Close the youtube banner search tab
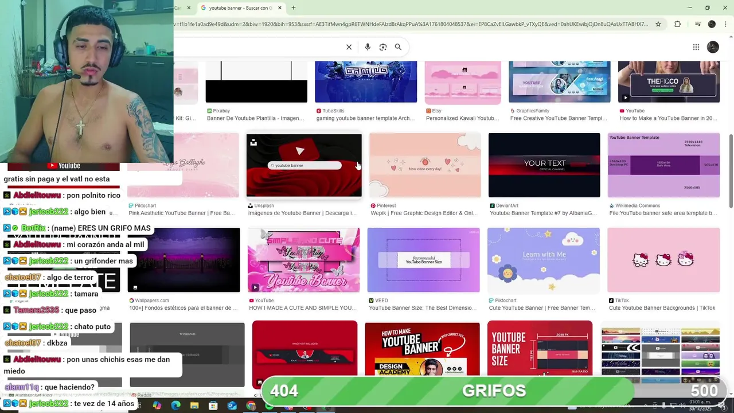 pos(280,8)
